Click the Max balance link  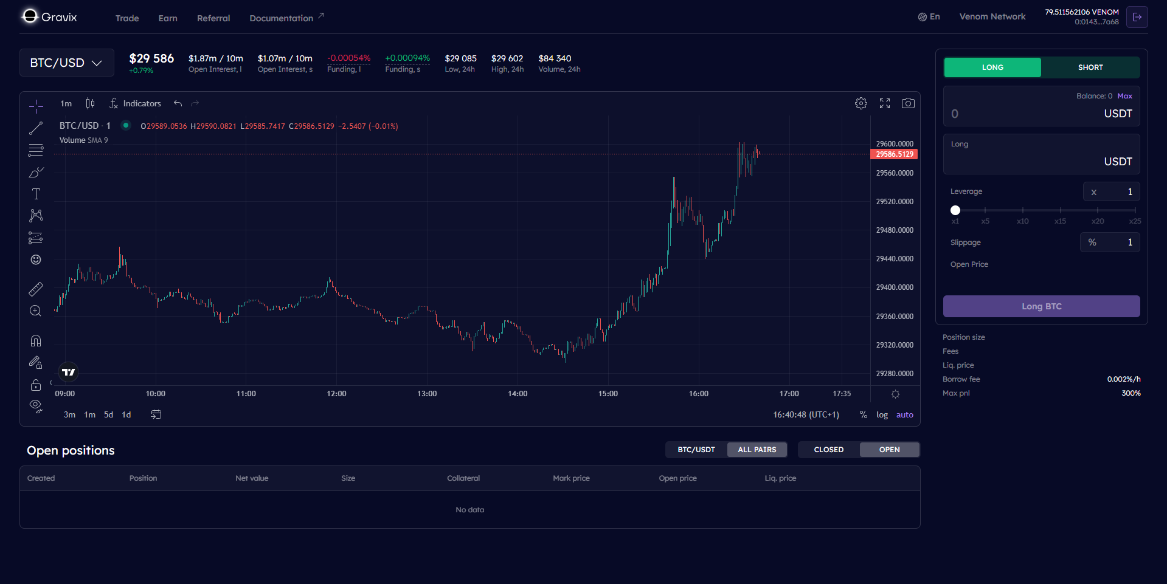click(x=1124, y=96)
